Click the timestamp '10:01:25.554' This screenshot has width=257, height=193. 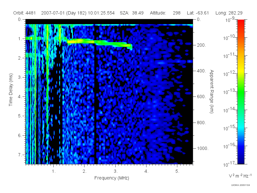101,13
